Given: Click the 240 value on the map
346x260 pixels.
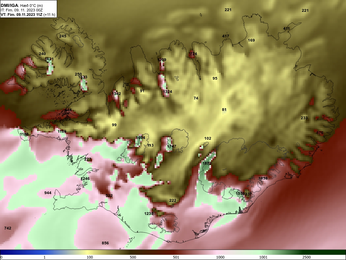Looking at the screenshot, I should 42,54.
